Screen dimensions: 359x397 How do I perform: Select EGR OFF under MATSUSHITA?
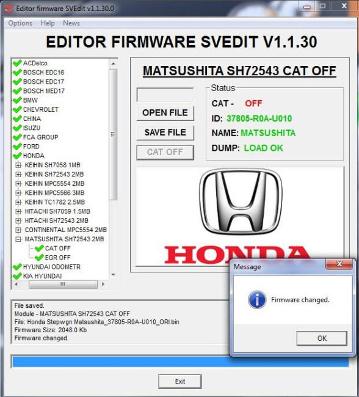point(58,258)
